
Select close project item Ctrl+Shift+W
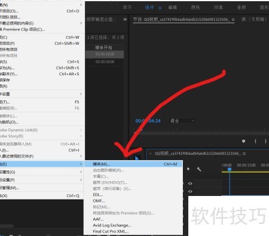42,44
